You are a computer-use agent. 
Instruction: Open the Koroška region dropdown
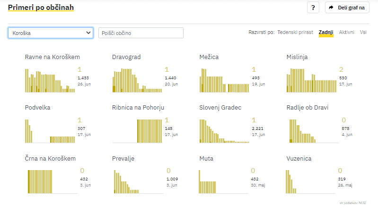[51, 33]
